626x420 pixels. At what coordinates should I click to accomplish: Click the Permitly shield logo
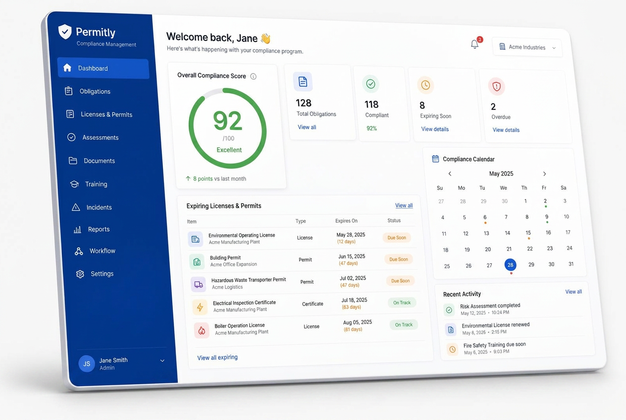pos(65,32)
